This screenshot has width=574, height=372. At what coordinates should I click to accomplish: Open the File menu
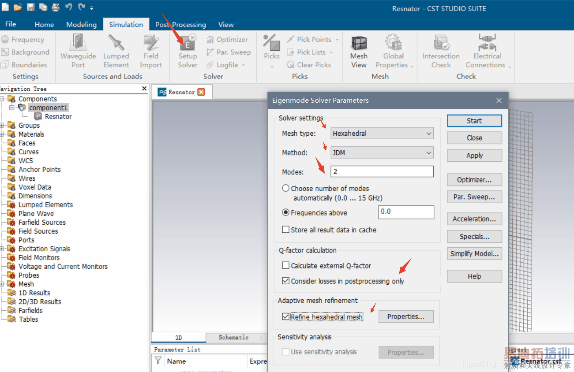pos(11,24)
